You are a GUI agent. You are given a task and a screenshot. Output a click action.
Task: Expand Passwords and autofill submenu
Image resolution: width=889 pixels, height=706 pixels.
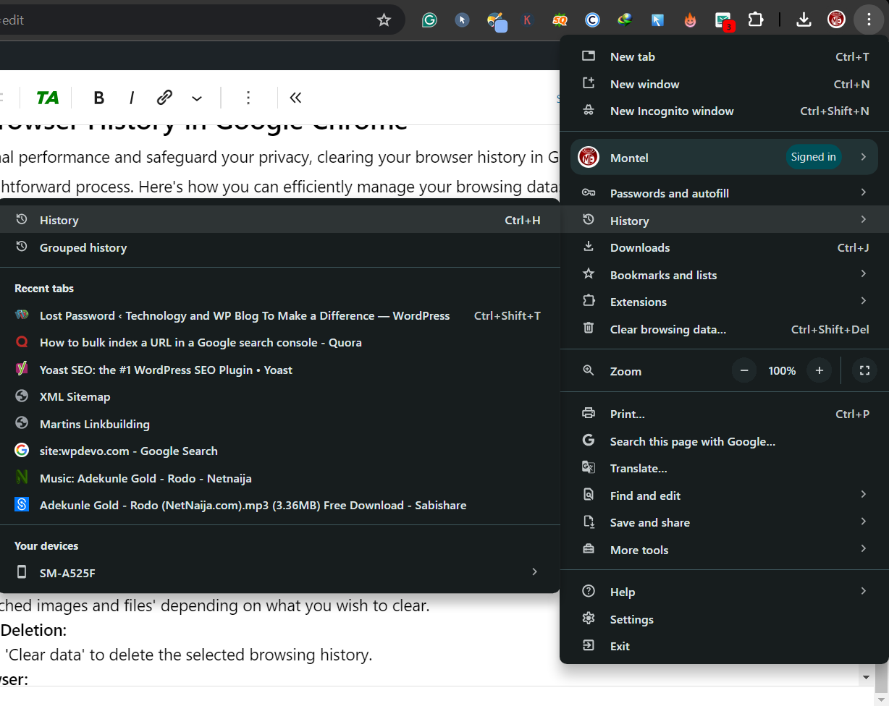coord(724,193)
